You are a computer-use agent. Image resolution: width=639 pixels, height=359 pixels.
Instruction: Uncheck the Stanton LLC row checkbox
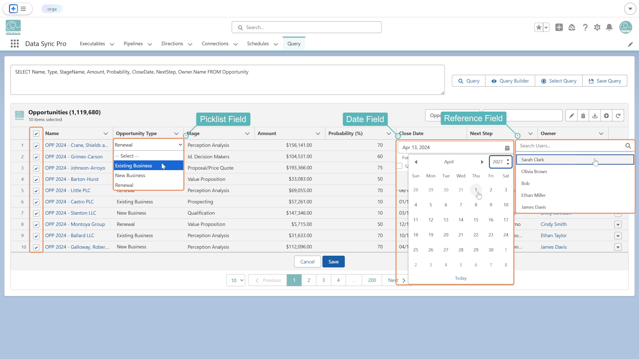click(x=36, y=213)
